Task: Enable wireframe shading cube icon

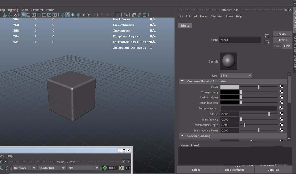Action: (x=62, y=15)
